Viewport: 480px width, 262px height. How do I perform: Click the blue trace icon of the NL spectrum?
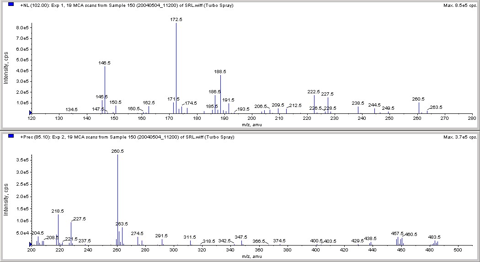[x=11, y=4]
